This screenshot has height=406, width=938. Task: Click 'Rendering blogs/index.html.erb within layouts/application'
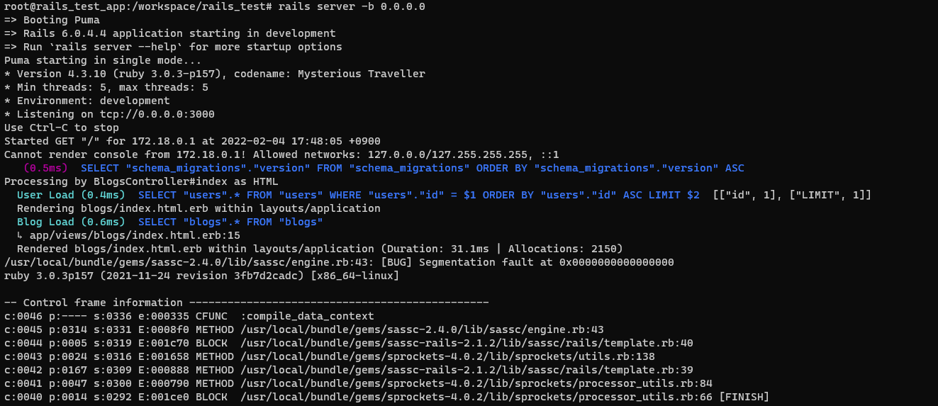(199, 208)
